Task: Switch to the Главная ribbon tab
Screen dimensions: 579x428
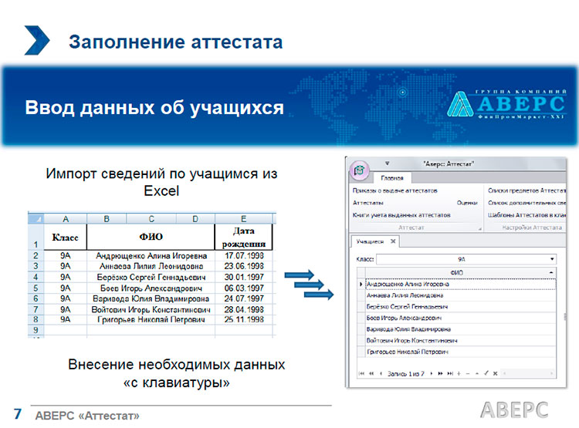Action: click(391, 178)
